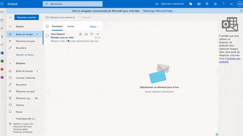
Task: Close the Edge recommendation banner
Action: (x=241, y=11)
